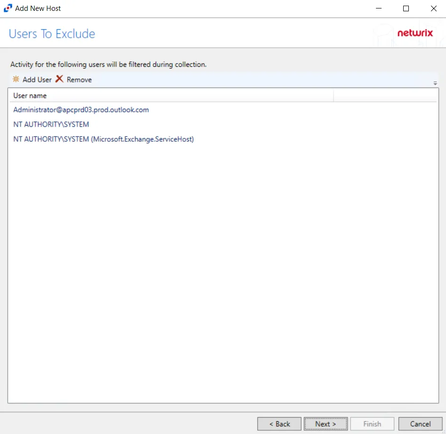
Task: Click the Netwrix logo
Action: pos(415,33)
